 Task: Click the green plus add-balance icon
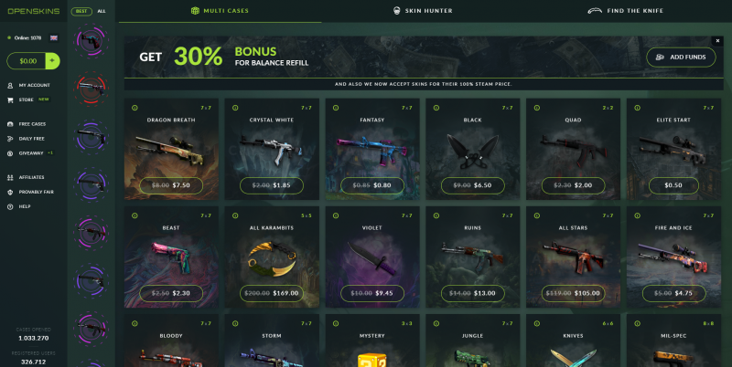point(52,61)
